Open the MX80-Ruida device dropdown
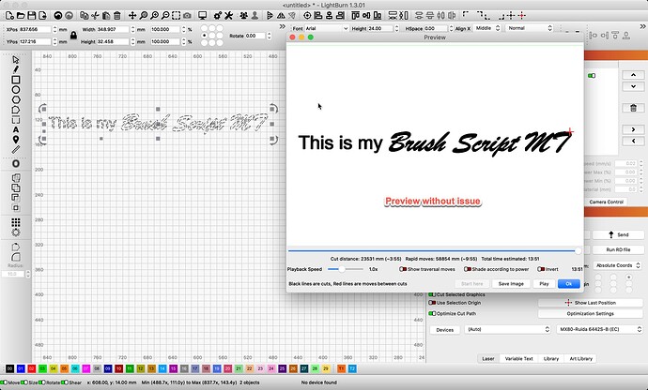 (600, 329)
